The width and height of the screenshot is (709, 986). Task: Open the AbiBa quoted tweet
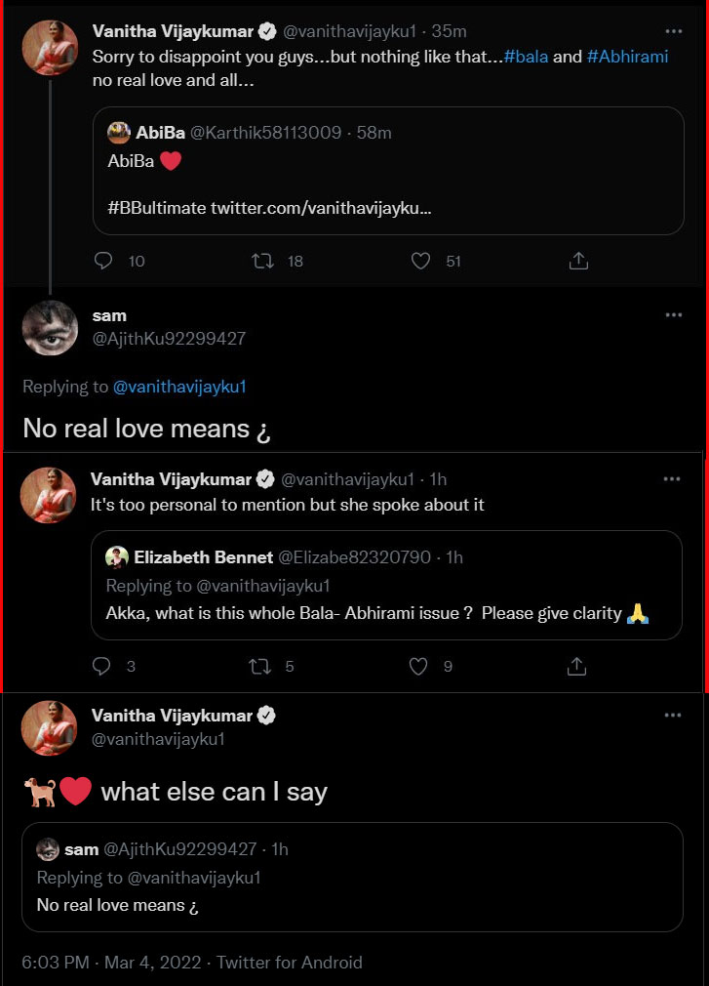click(x=388, y=185)
